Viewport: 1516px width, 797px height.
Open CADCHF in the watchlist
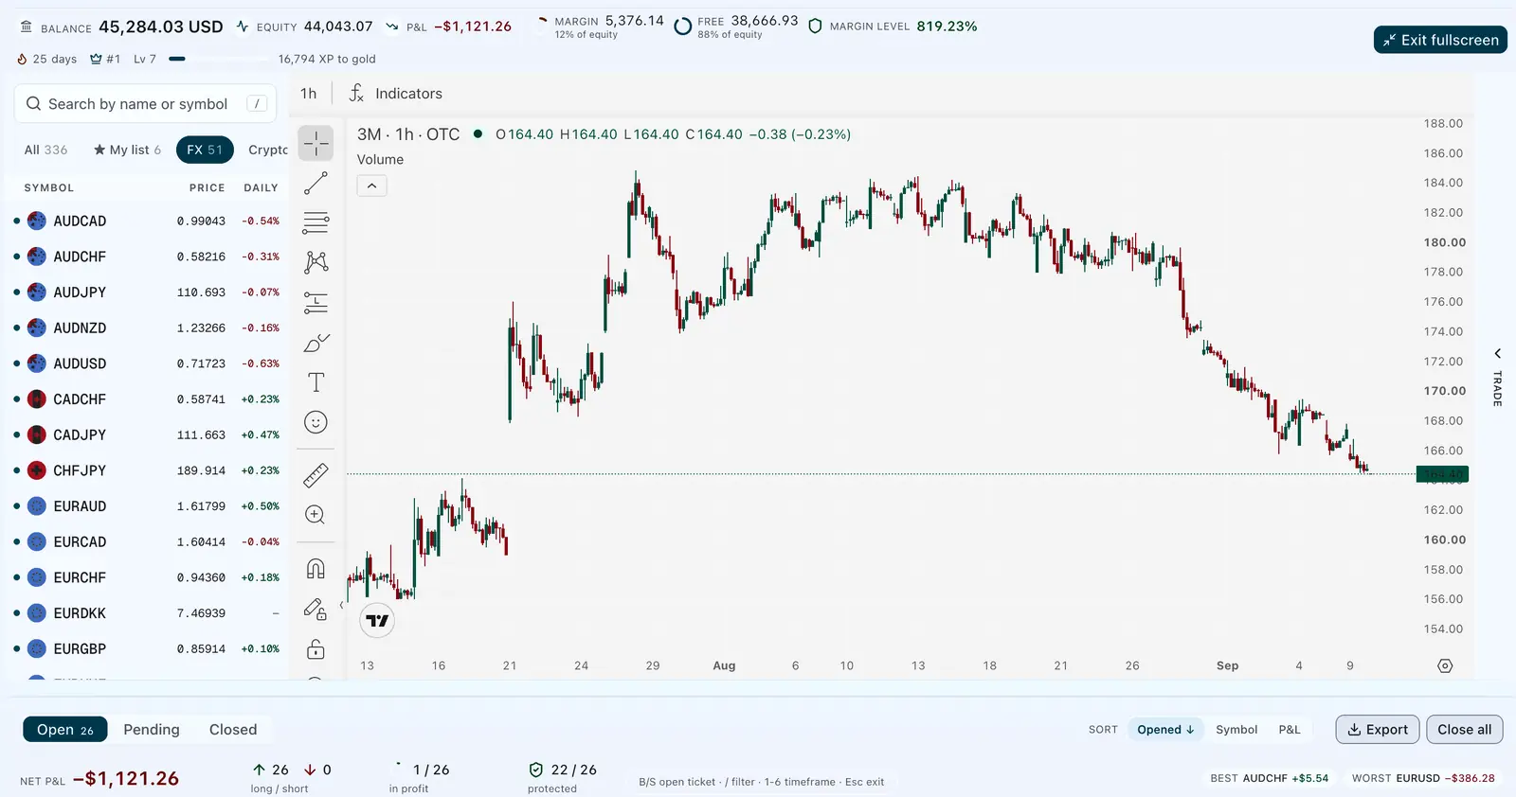pos(145,399)
